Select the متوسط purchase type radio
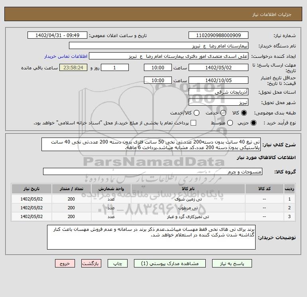The height and width of the screenshot is (297, 307). pos(230,123)
